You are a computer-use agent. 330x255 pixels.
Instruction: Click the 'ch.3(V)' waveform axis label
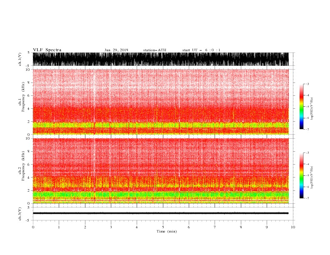[x=20, y=214]
